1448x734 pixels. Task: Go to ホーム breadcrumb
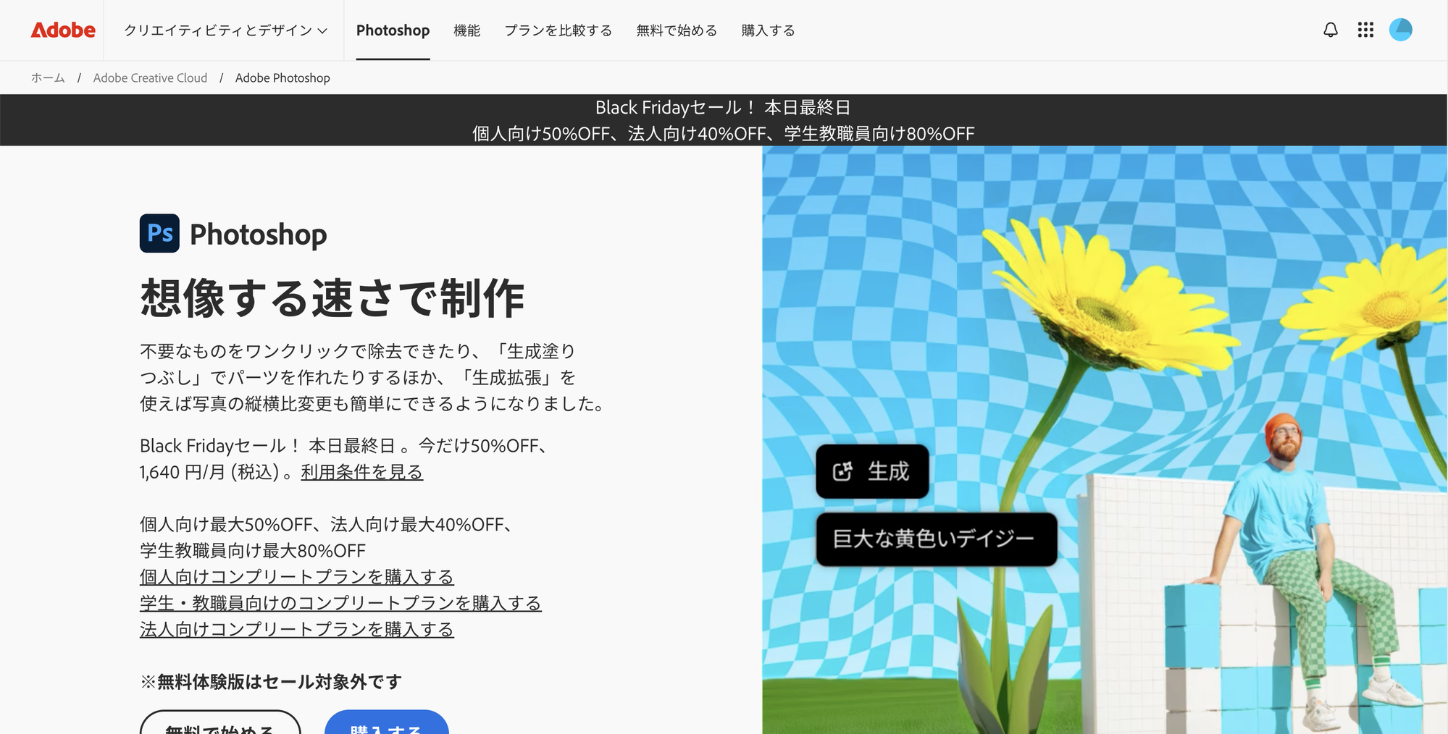[48, 77]
